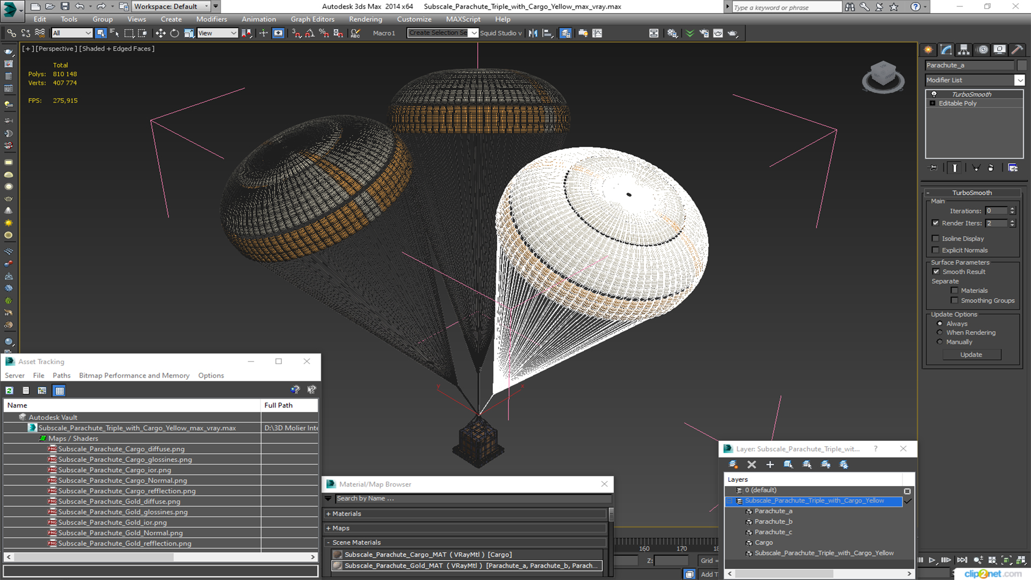Click the Undo arrow in title bar
The image size is (1031, 580).
click(79, 6)
